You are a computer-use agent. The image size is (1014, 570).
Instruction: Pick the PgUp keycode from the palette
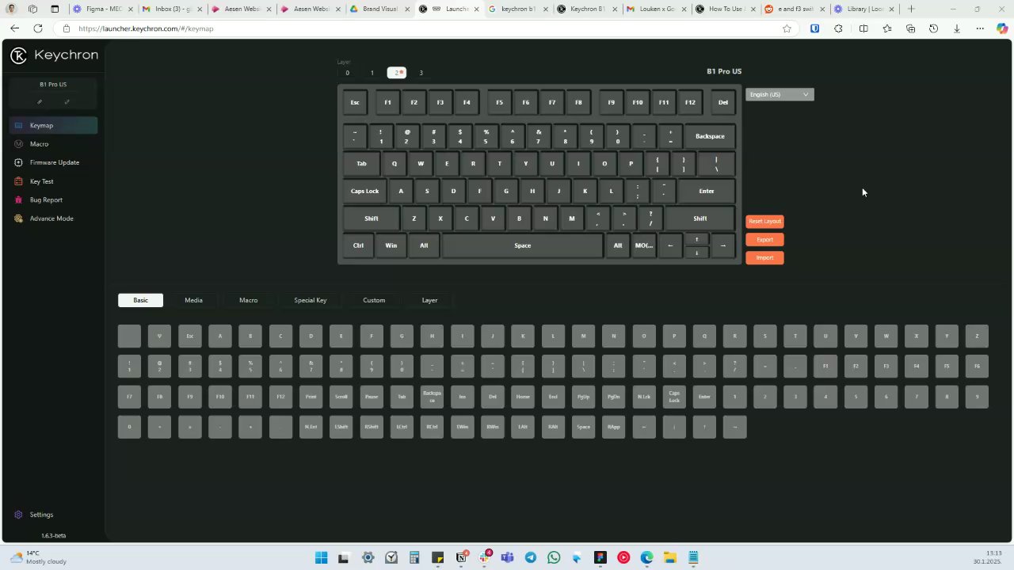tap(583, 397)
